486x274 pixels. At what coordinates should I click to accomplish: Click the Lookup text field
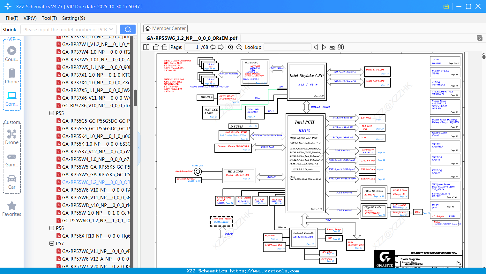(x=287, y=47)
